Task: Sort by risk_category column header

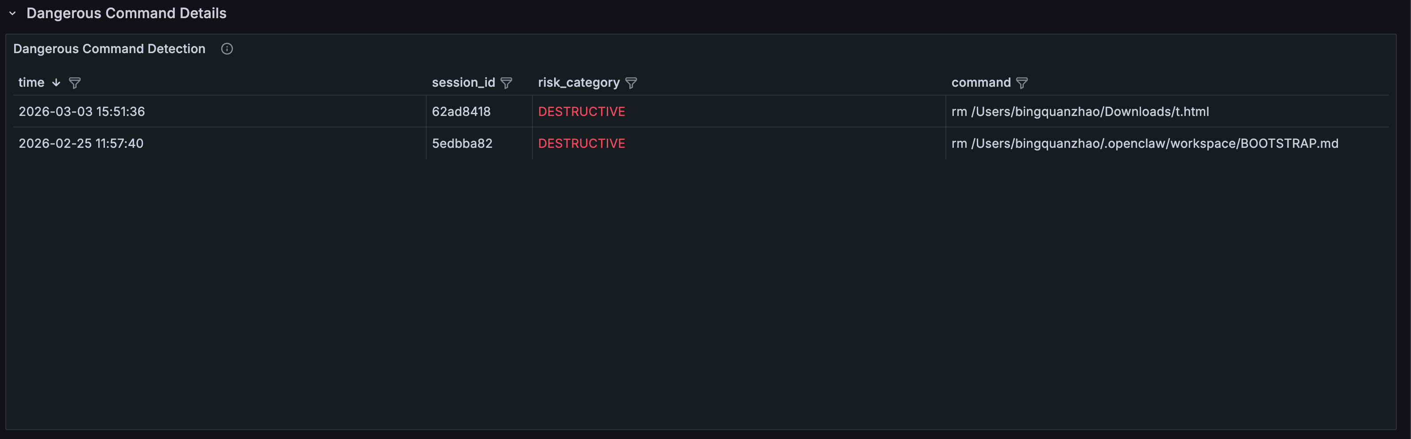Action: 578,83
